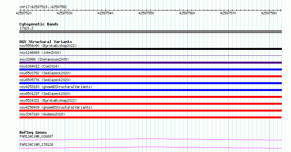This screenshot has width=291, height=152.
Task: Click the chr17:42597519..42597582 region label
Action: point(43,7)
